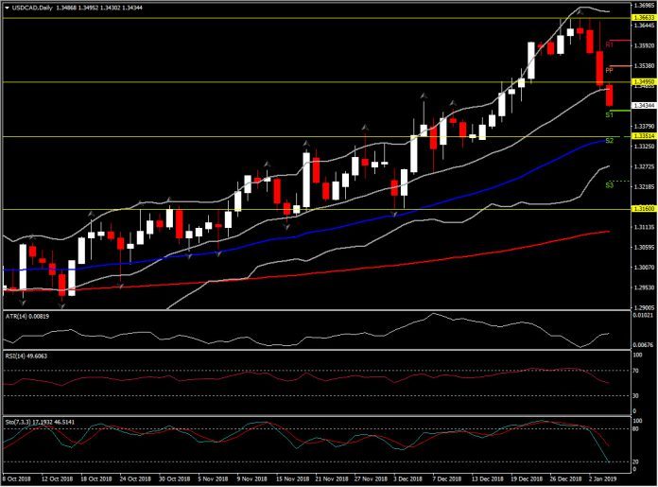Click the 1.30595 price axis value
The height and width of the screenshot is (487, 658).
click(x=644, y=247)
